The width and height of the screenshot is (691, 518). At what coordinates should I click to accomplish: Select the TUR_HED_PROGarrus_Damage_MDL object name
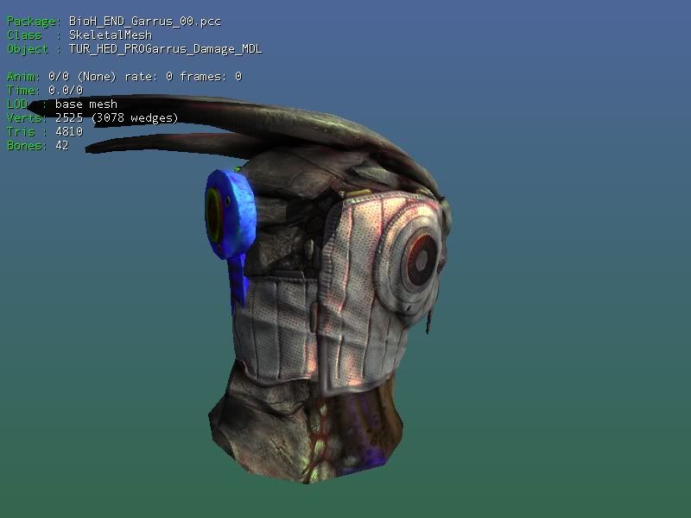pyautogui.click(x=165, y=49)
